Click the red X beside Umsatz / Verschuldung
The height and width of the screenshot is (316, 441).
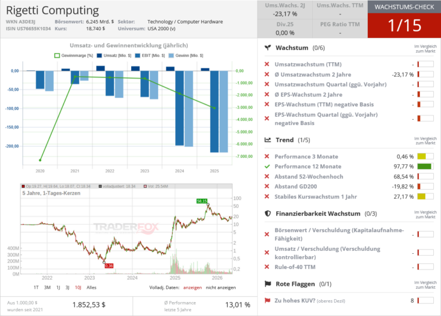267,253
